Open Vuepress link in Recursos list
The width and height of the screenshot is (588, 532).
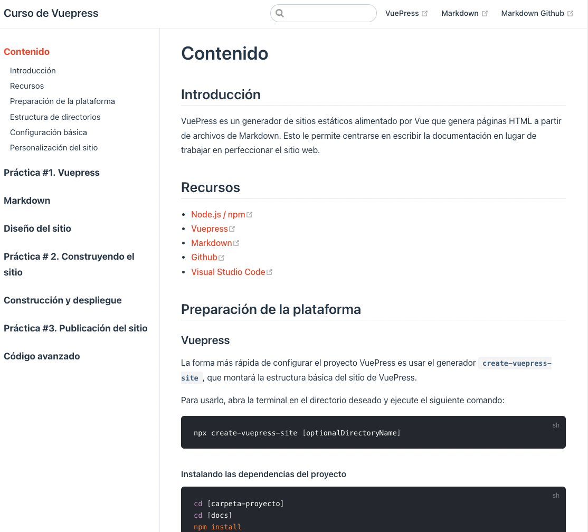(210, 229)
